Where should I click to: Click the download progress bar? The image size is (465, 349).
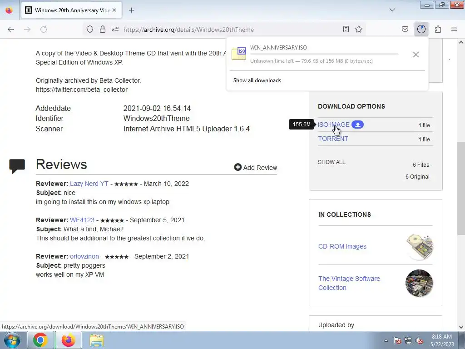click(324, 55)
